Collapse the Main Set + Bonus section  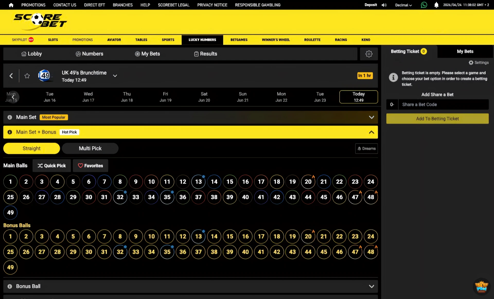(x=371, y=132)
